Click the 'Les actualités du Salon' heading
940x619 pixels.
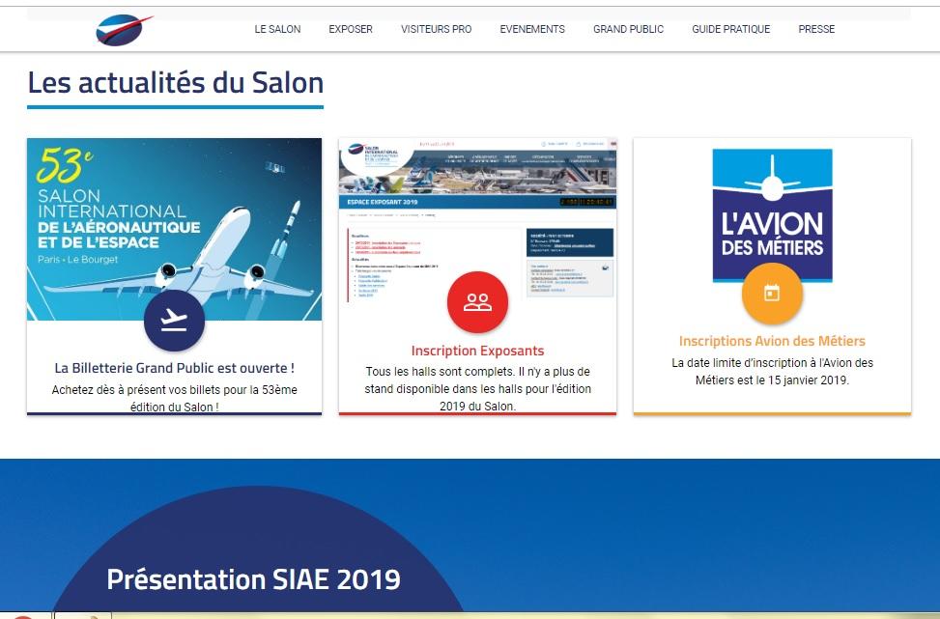(175, 82)
